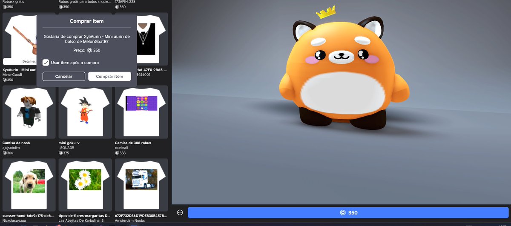This screenshot has width=511, height=226.
Task: Click the 'Robuxx gratis' item title
Action: (14, 2)
